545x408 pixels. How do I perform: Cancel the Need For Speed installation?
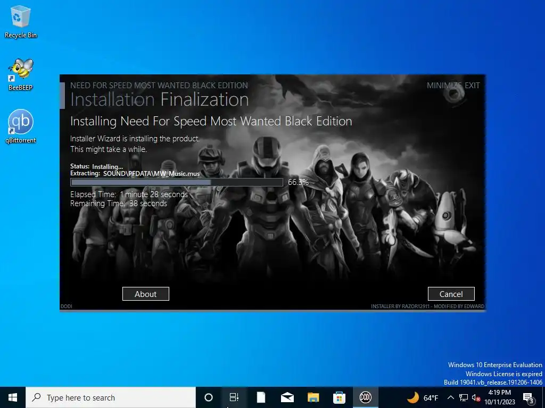coord(451,294)
